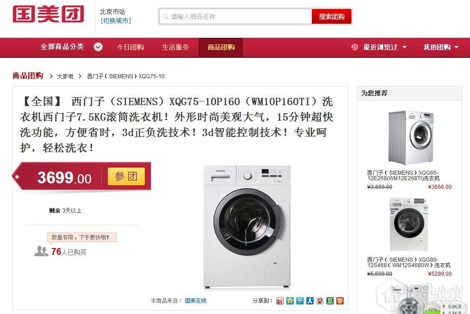Open the 最近浏览过 dropdown
Viewport: 470px width, 314px height.
385,47
